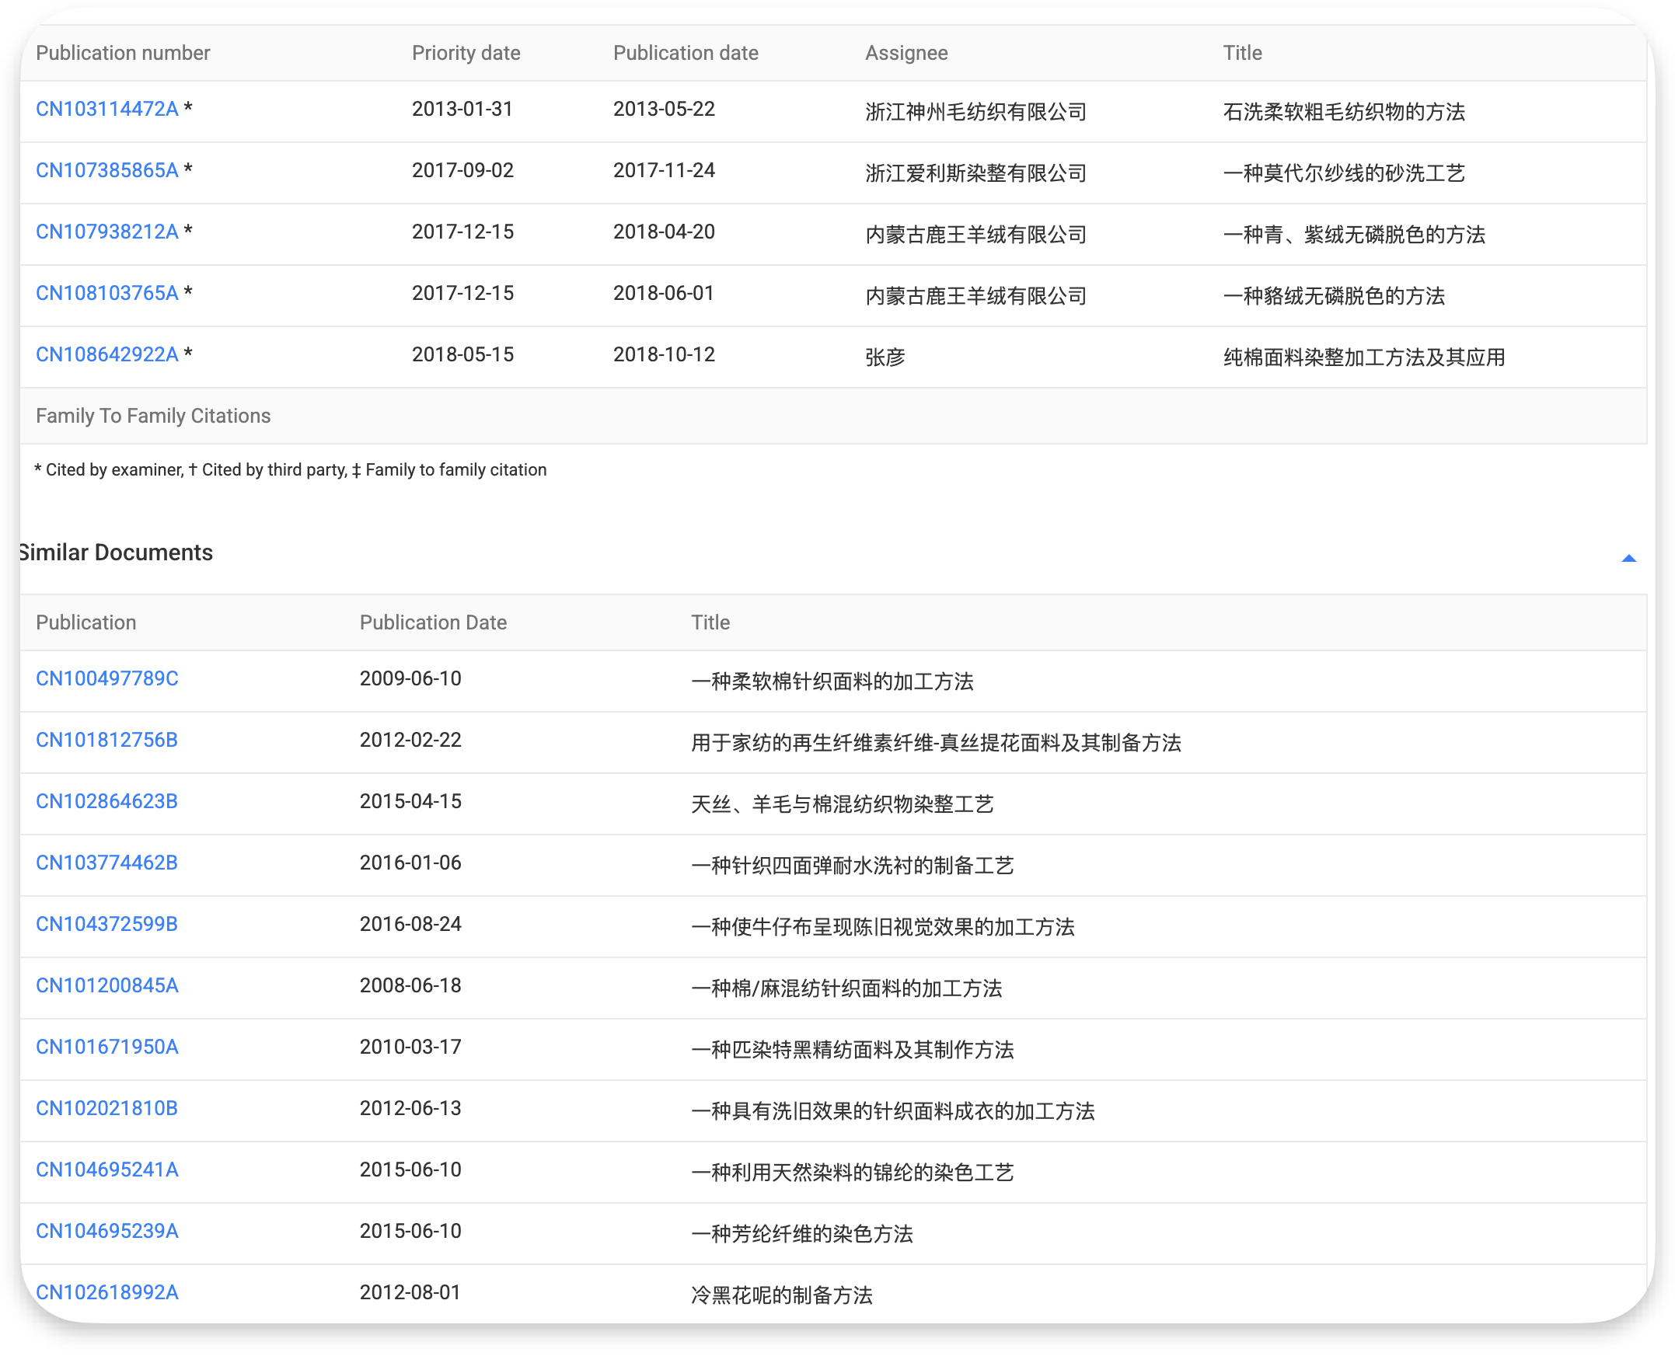Open similar document CN102021810B
Screen dimensions: 1675x1356
click(107, 1108)
